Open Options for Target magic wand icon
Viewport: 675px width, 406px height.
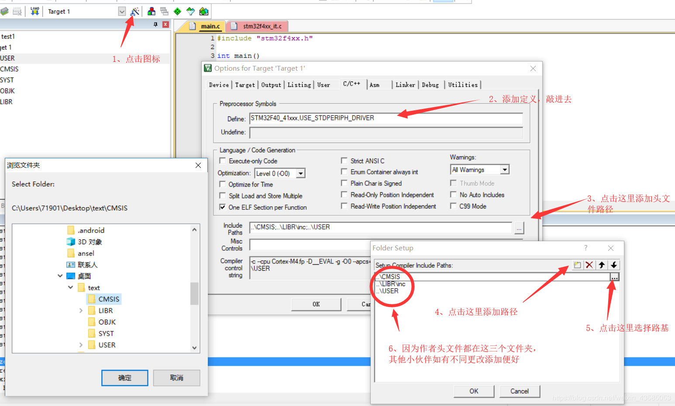click(135, 11)
